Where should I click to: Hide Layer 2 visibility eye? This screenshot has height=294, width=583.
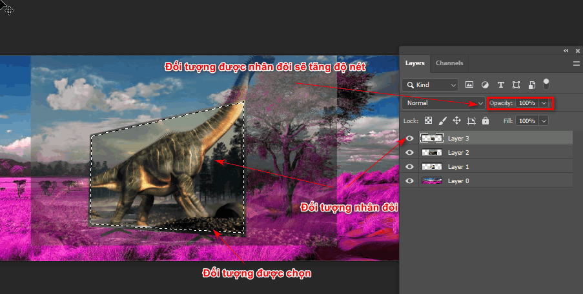(x=409, y=152)
